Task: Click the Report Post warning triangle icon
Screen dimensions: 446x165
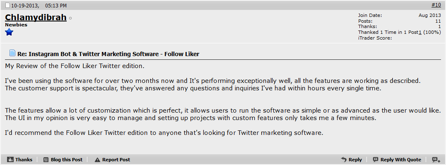Action: tap(98, 160)
